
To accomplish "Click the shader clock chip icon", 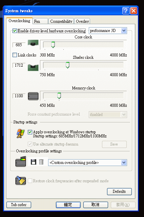I will click(x=33, y=68).
